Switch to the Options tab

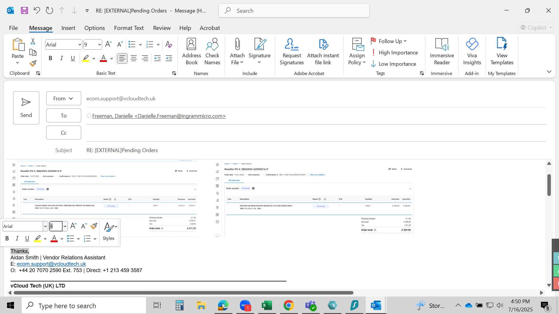[95, 28]
